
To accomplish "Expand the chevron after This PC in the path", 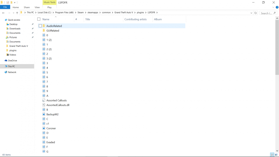I will (x=36, y=13).
